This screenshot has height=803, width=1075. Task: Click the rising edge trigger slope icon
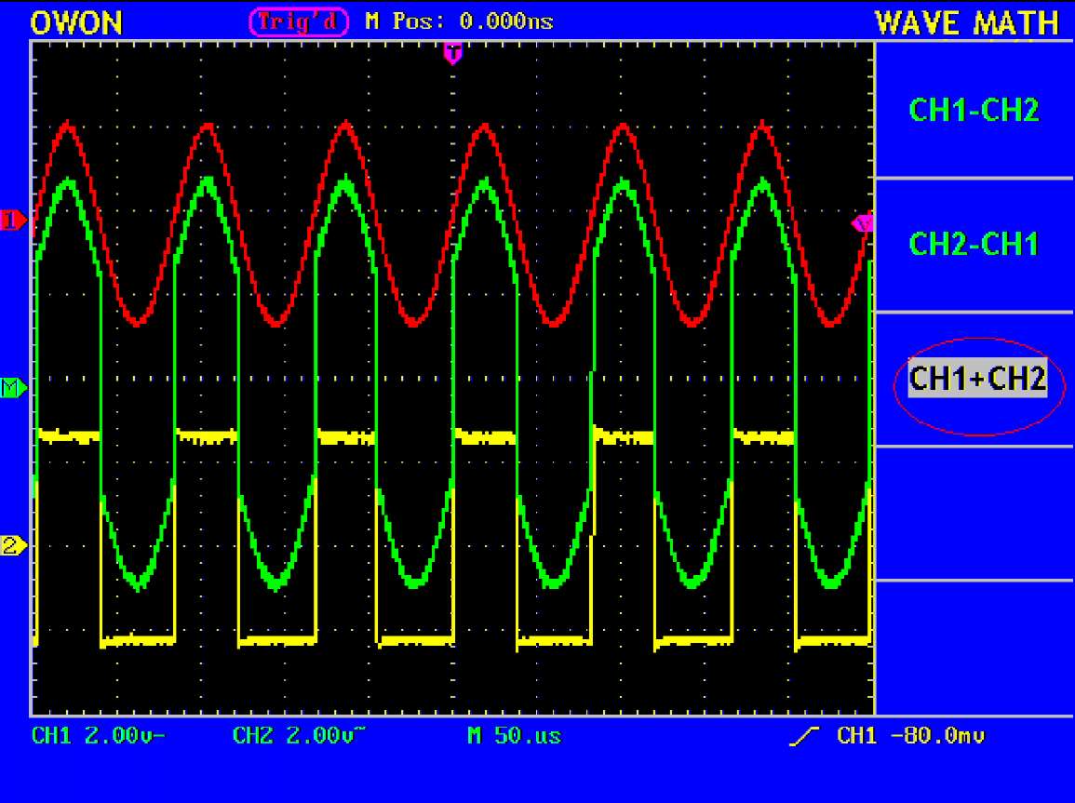click(x=804, y=737)
